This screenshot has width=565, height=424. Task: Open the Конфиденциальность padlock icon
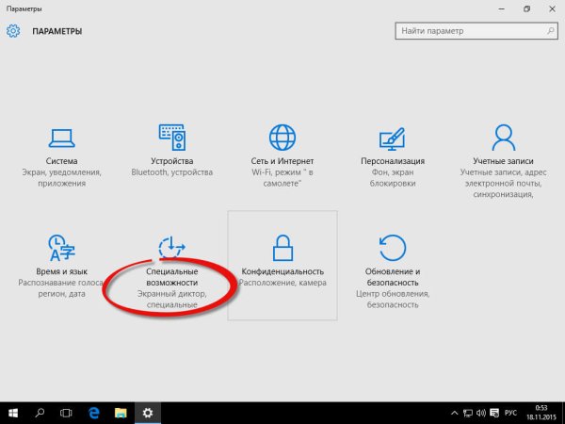282,248
